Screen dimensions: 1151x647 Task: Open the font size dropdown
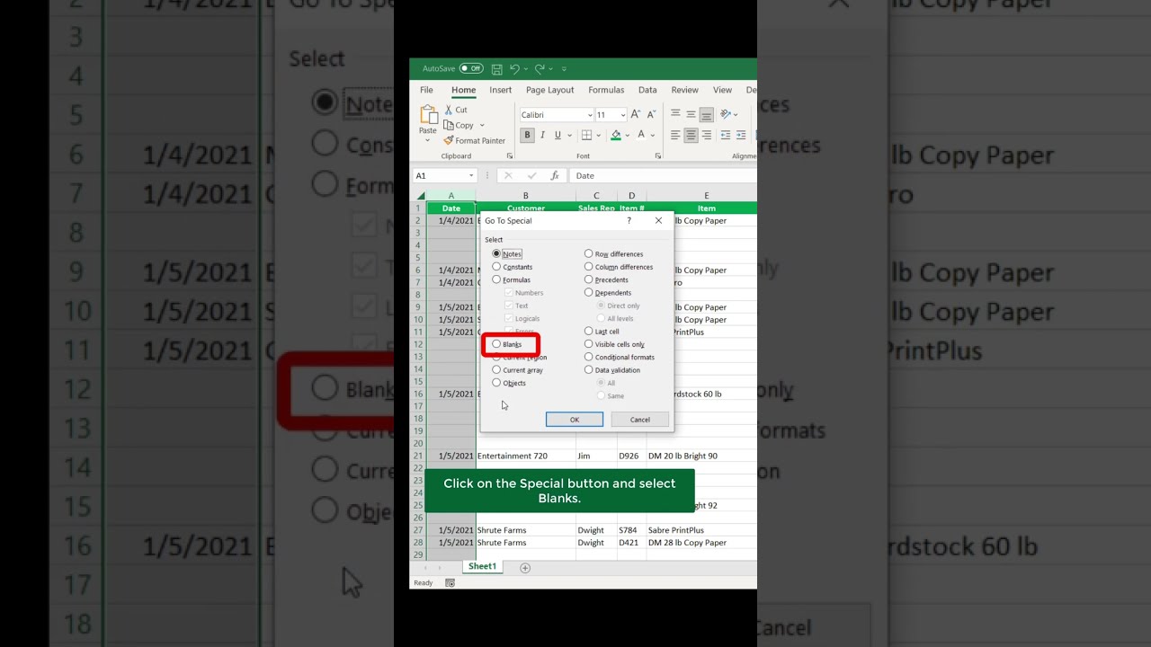pos(623,115)
